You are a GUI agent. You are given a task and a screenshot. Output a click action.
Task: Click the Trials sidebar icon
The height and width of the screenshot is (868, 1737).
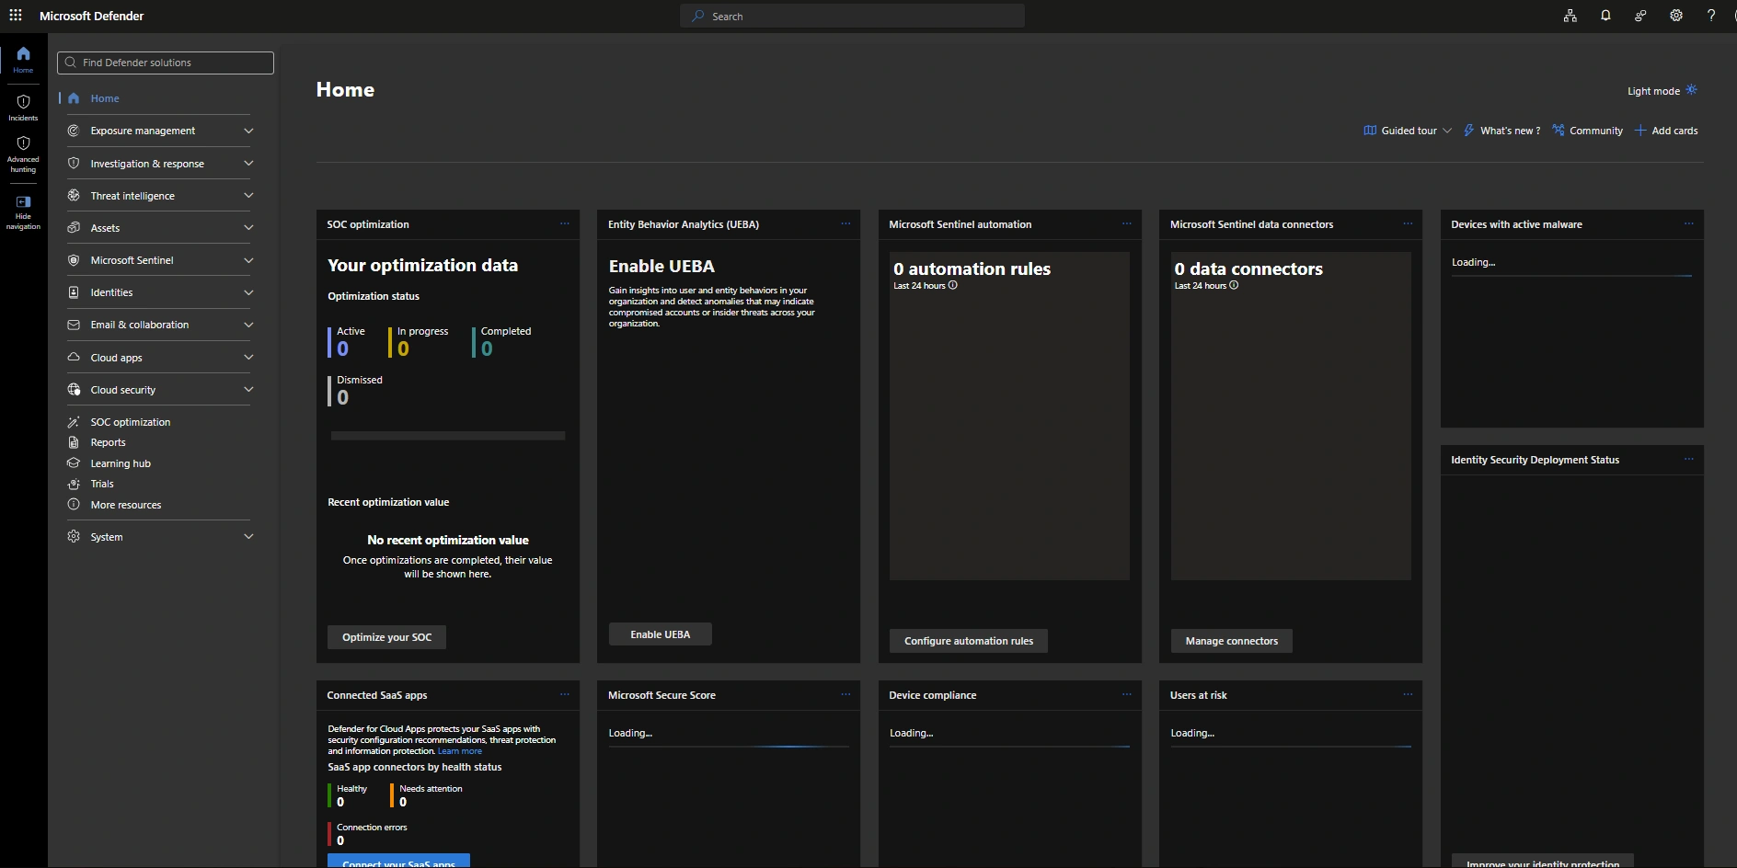tap(74, 484)
